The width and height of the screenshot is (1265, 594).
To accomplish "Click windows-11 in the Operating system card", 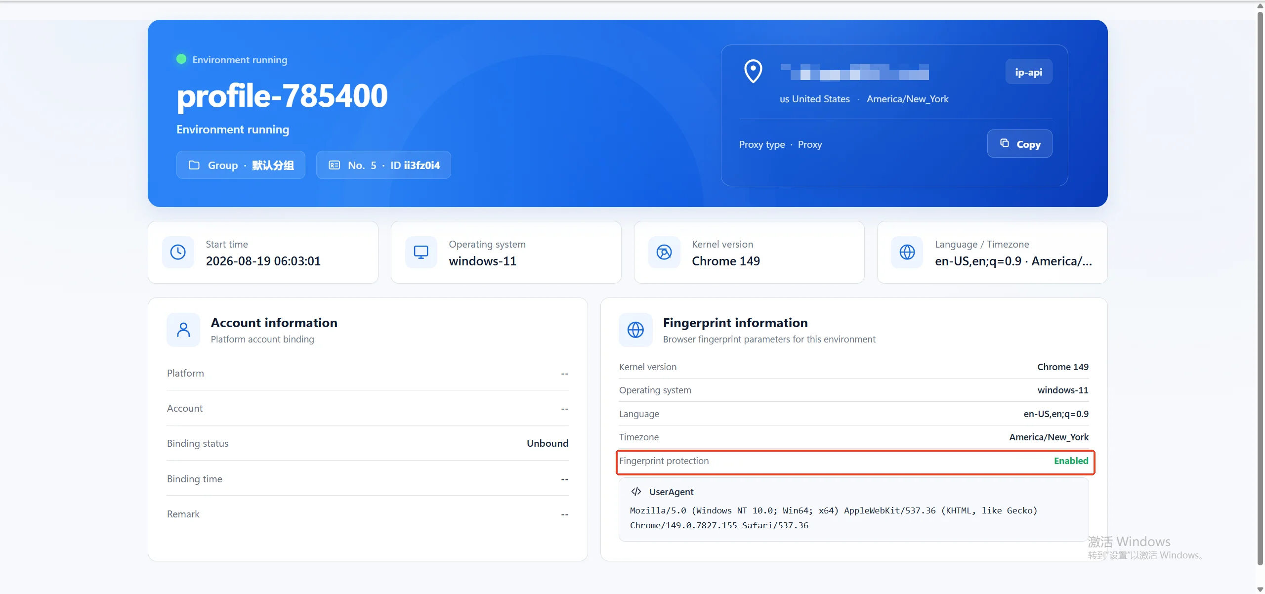I will click(483, 261).
